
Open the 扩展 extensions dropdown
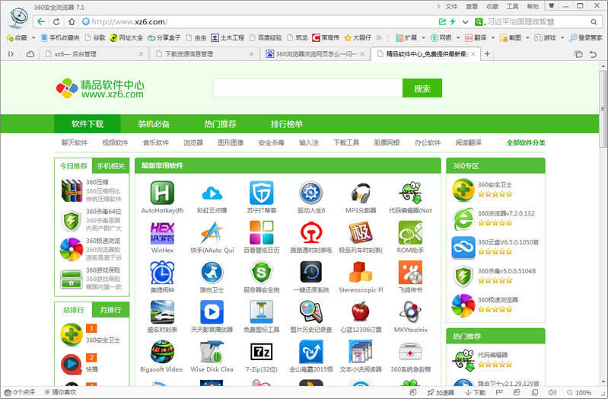click(423, 37)
